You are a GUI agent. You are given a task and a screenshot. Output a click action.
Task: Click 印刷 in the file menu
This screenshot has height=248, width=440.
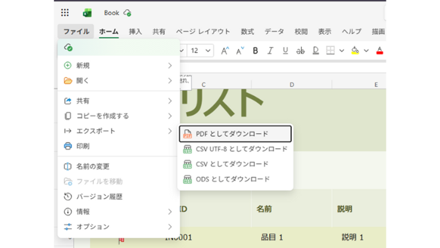pyautogui.click(x=83, y=146)
